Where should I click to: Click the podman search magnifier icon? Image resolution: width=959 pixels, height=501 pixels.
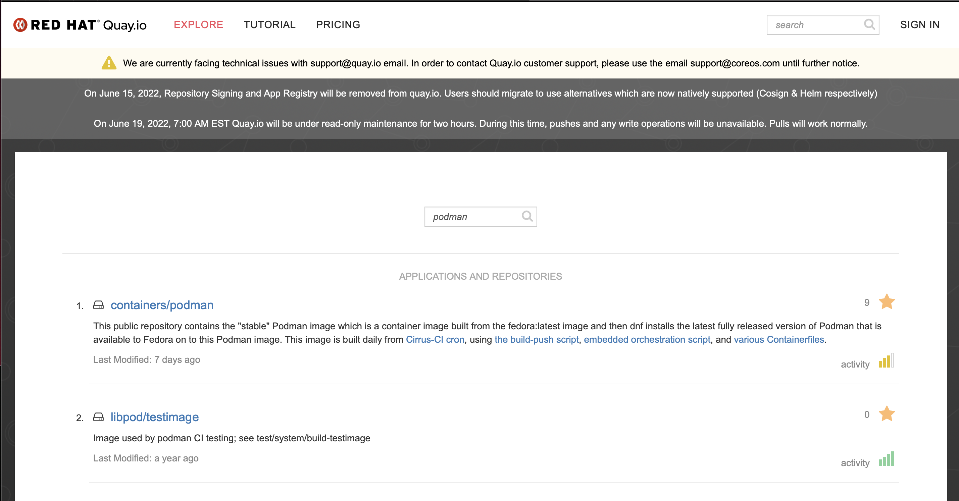(x=527, y=216)
